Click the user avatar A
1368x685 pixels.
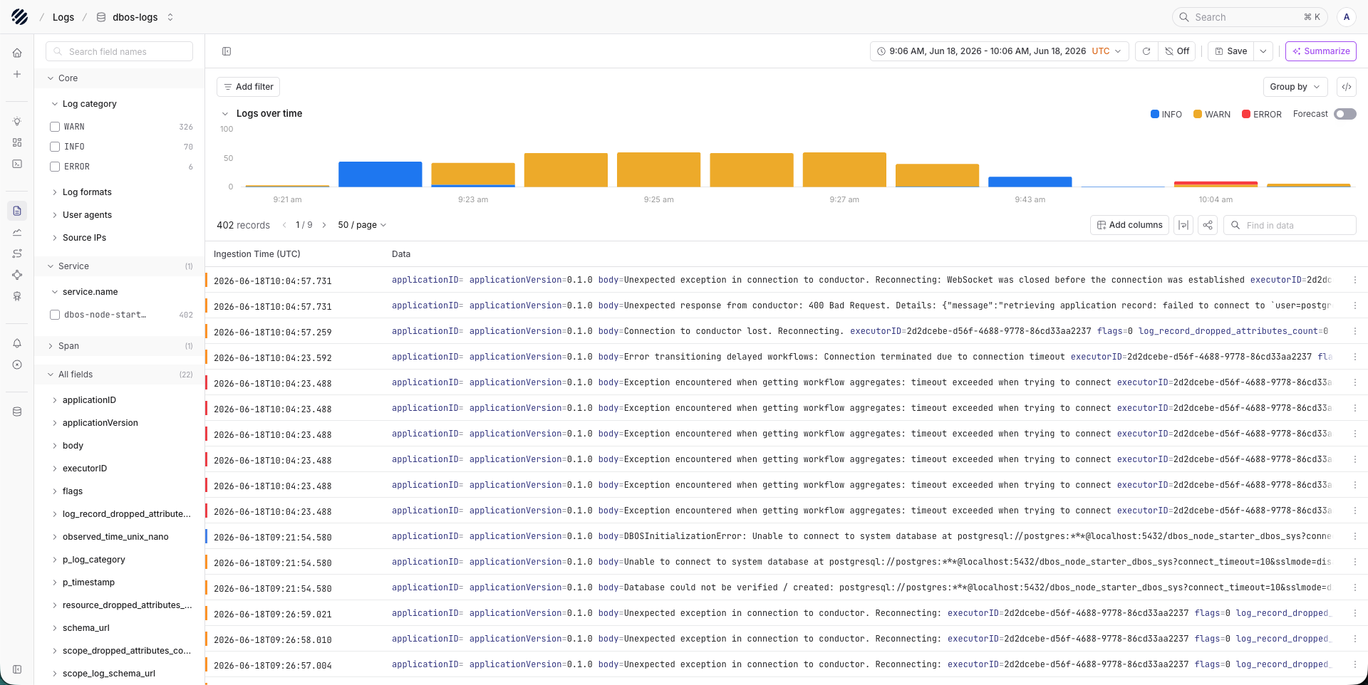[x=1347, y=17]
